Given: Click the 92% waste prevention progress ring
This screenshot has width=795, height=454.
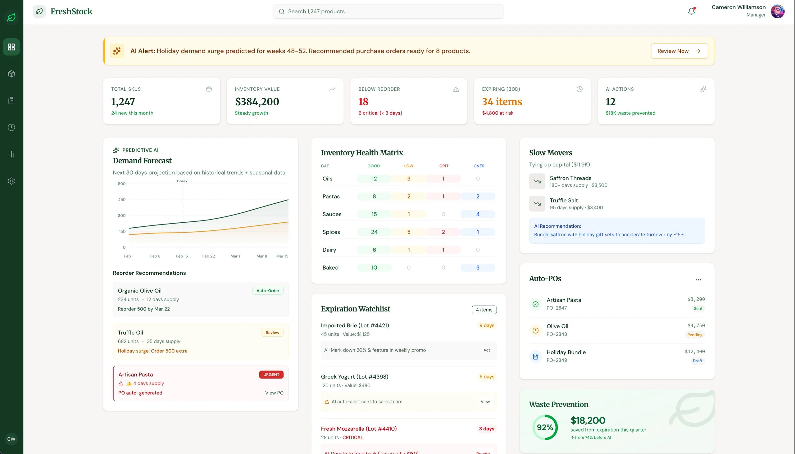Looking at the screenshot, I should (x=545, y=427).
